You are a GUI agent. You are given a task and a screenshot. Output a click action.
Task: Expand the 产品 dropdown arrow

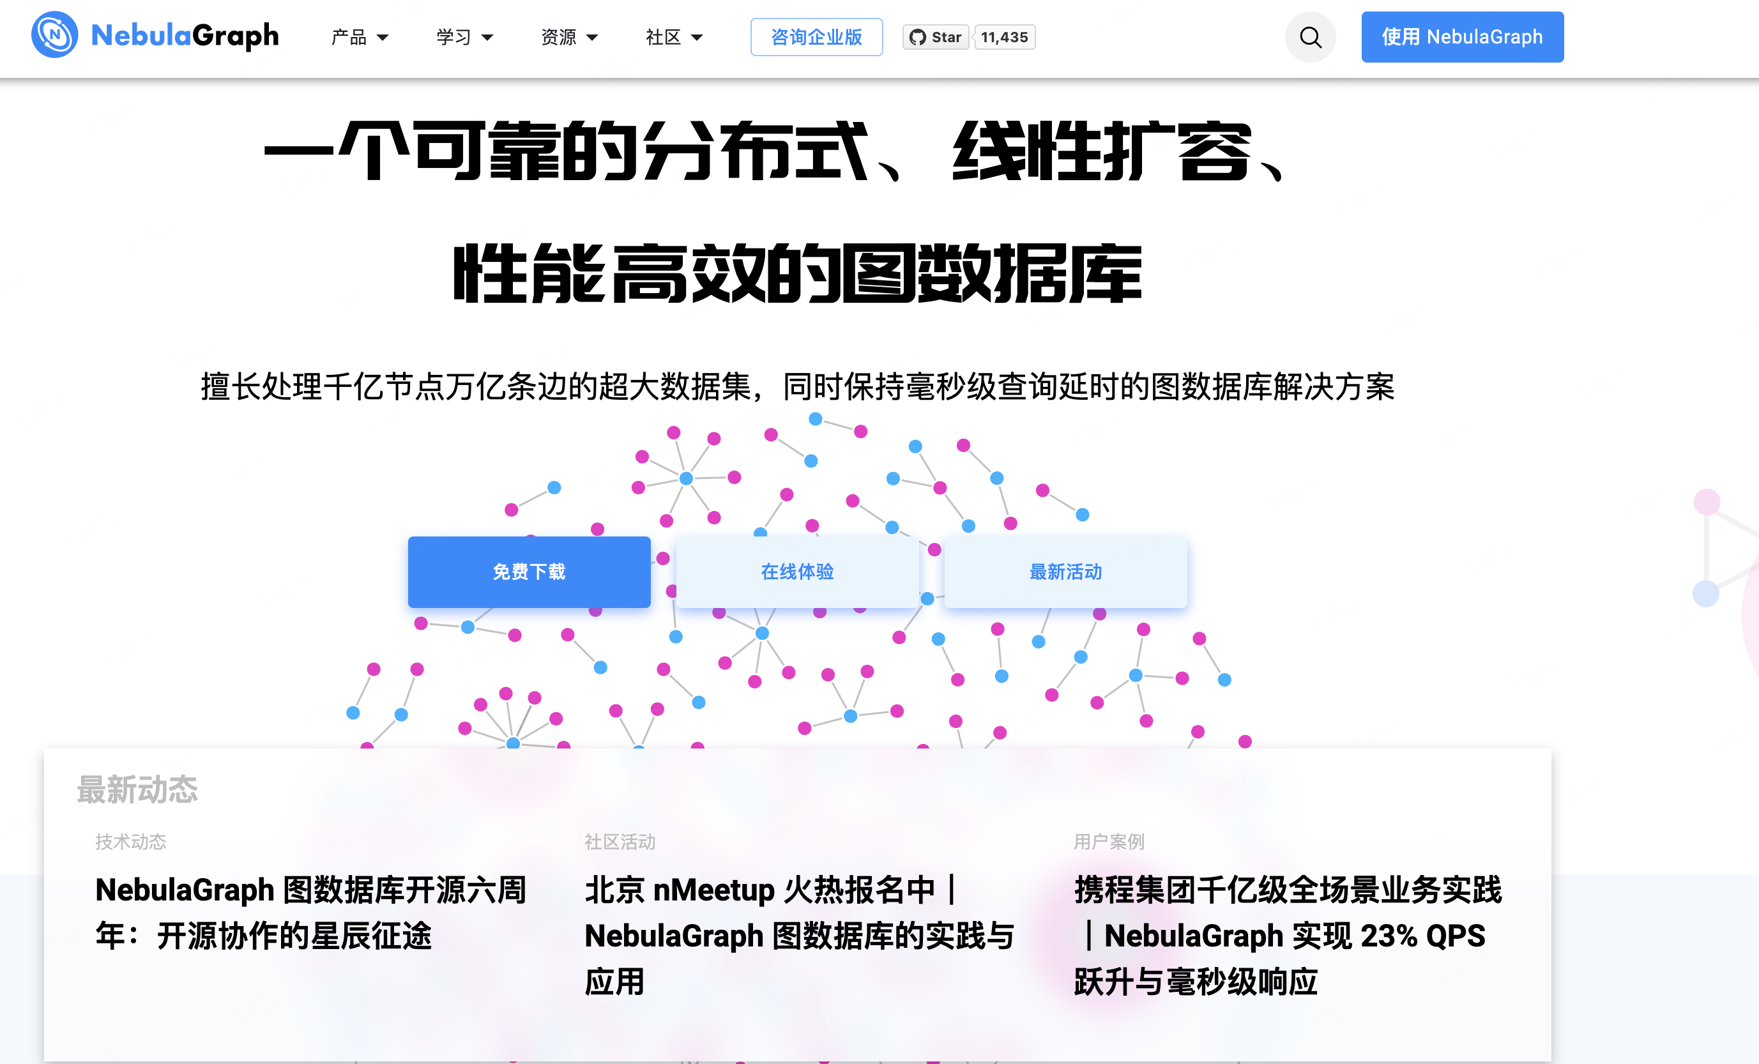pos(383,38)
